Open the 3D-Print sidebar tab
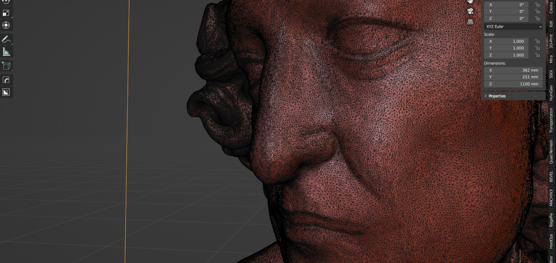 [551, 41]
